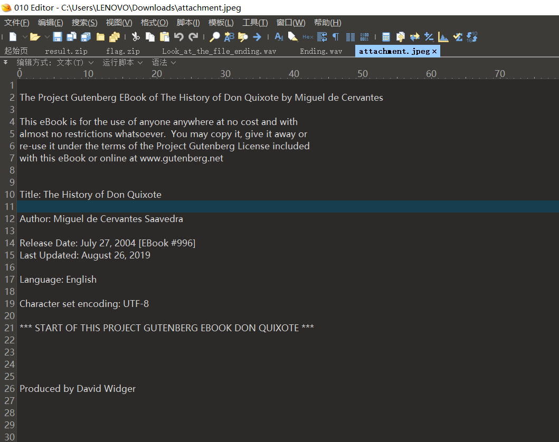Switch to the 起始页 tab

pos(16,51)
